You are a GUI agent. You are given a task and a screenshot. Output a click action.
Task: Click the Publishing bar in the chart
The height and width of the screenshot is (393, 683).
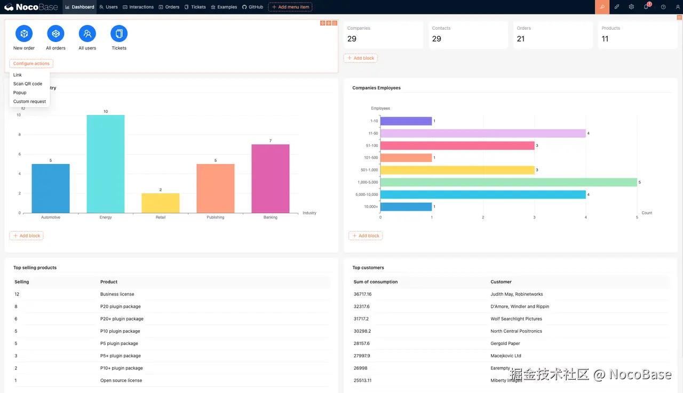pos(216,189)
